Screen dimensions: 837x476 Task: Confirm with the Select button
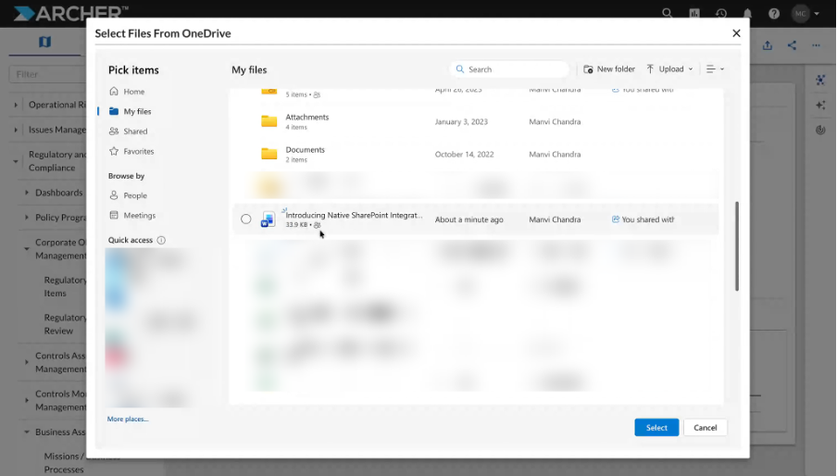[x=656, y=428]
